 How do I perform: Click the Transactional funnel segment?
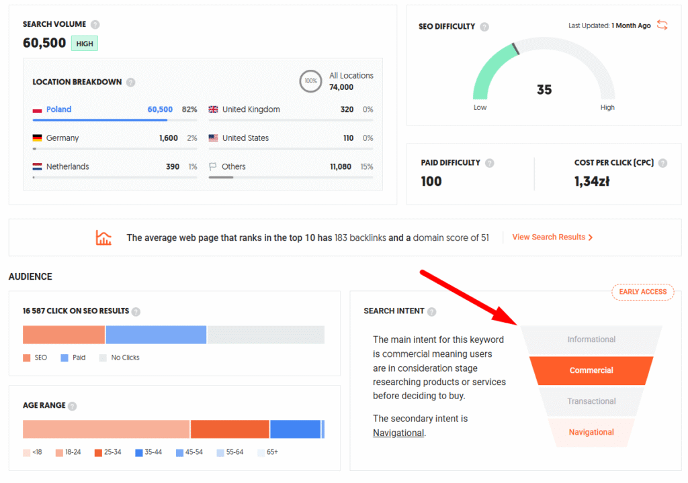point(591,401)
